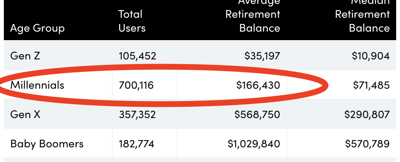This screenshot has height=162, width=400.
Task: Click the 105,452 total users cell
Action: (x=137, y=56)
